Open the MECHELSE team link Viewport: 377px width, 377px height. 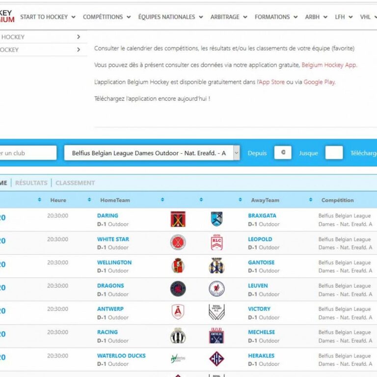click(x=261, y=332)
